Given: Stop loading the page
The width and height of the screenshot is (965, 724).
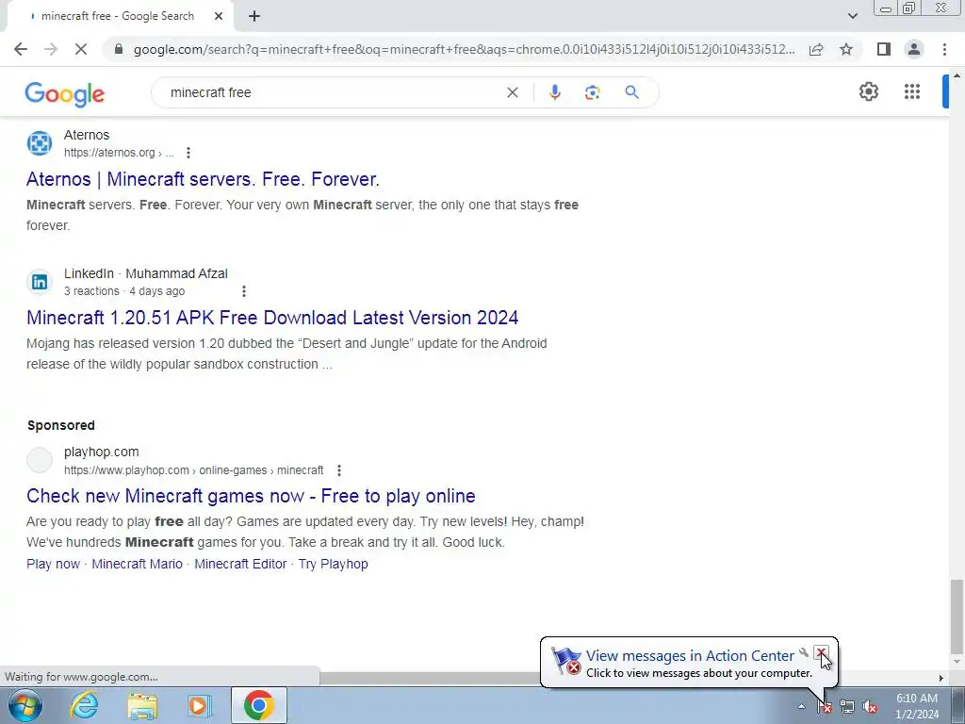Looking at the screenshot, I should coord(81,49).
